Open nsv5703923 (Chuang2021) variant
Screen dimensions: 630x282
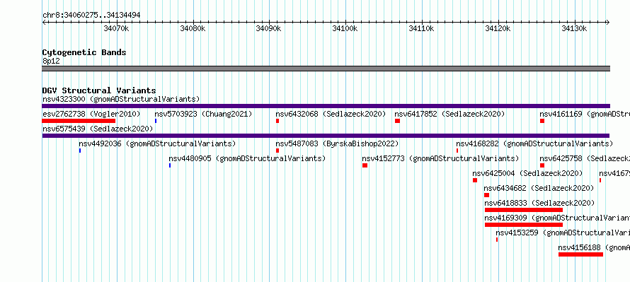click(x=203, y=114)
